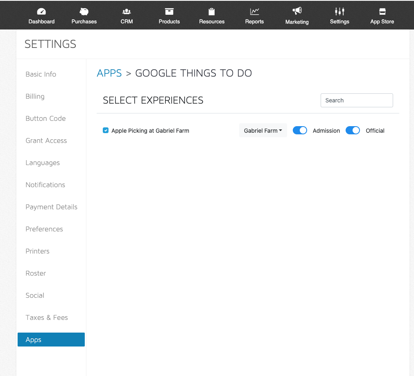Click the App Store storefront icon
Image resolution: width=414 pixels, height=376 pixels.
pos(382,11)
